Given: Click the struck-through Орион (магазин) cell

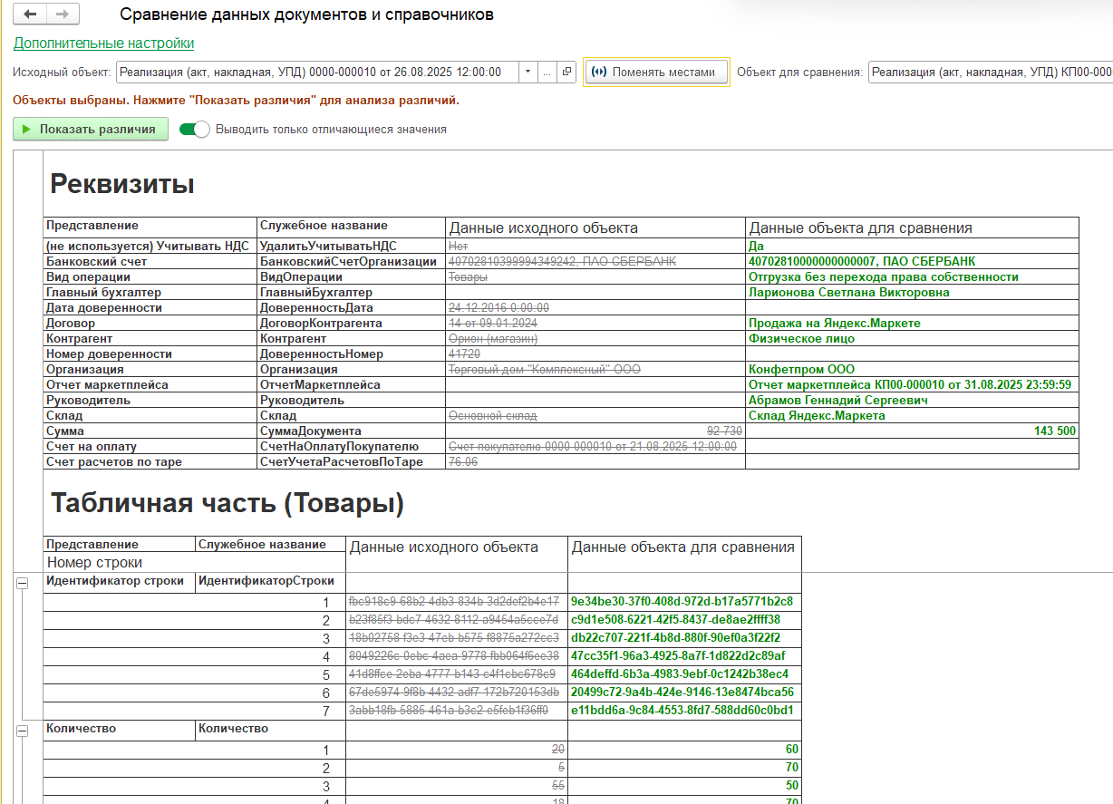Looking at the screenshot, I should pyautogui.click(x=595, y=338).
